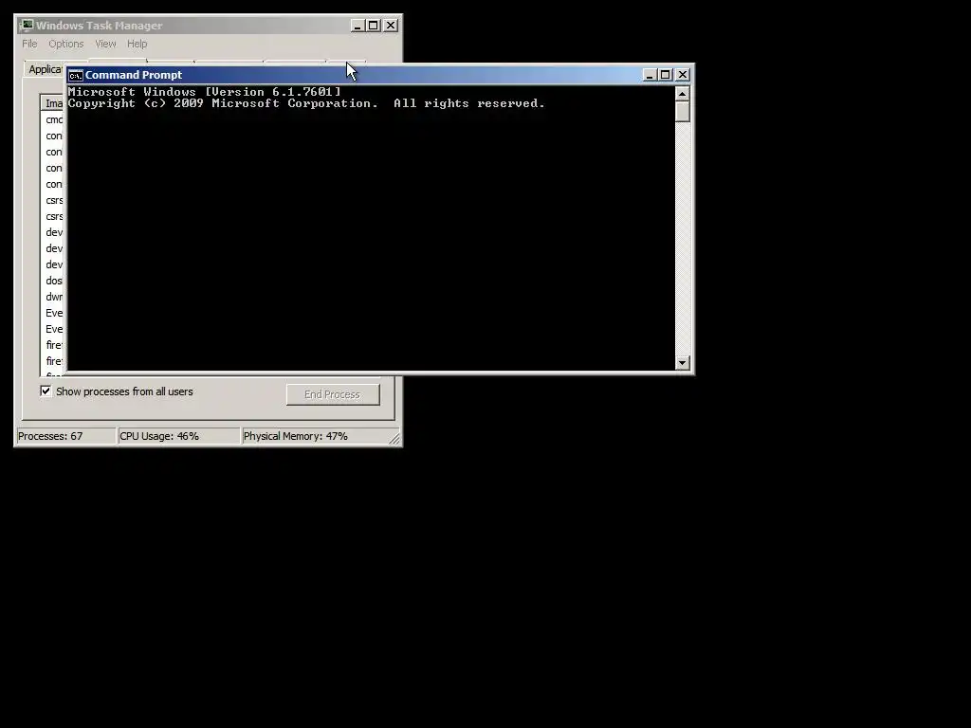Image resolution: width=971 pixels, height=728 pixels.
Task: Click the Processes: 67 status bar entry
Action: [65, 436]
